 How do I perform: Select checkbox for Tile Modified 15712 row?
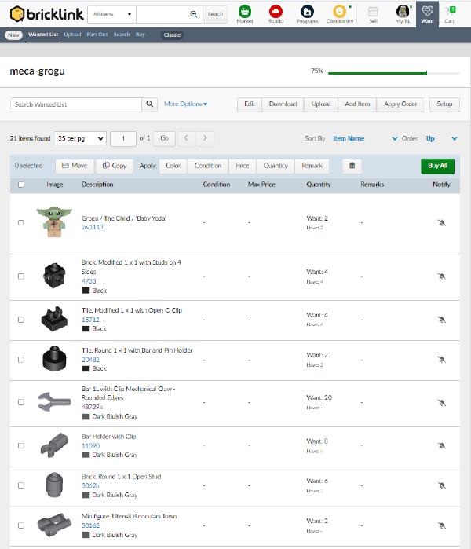[21, 320]
